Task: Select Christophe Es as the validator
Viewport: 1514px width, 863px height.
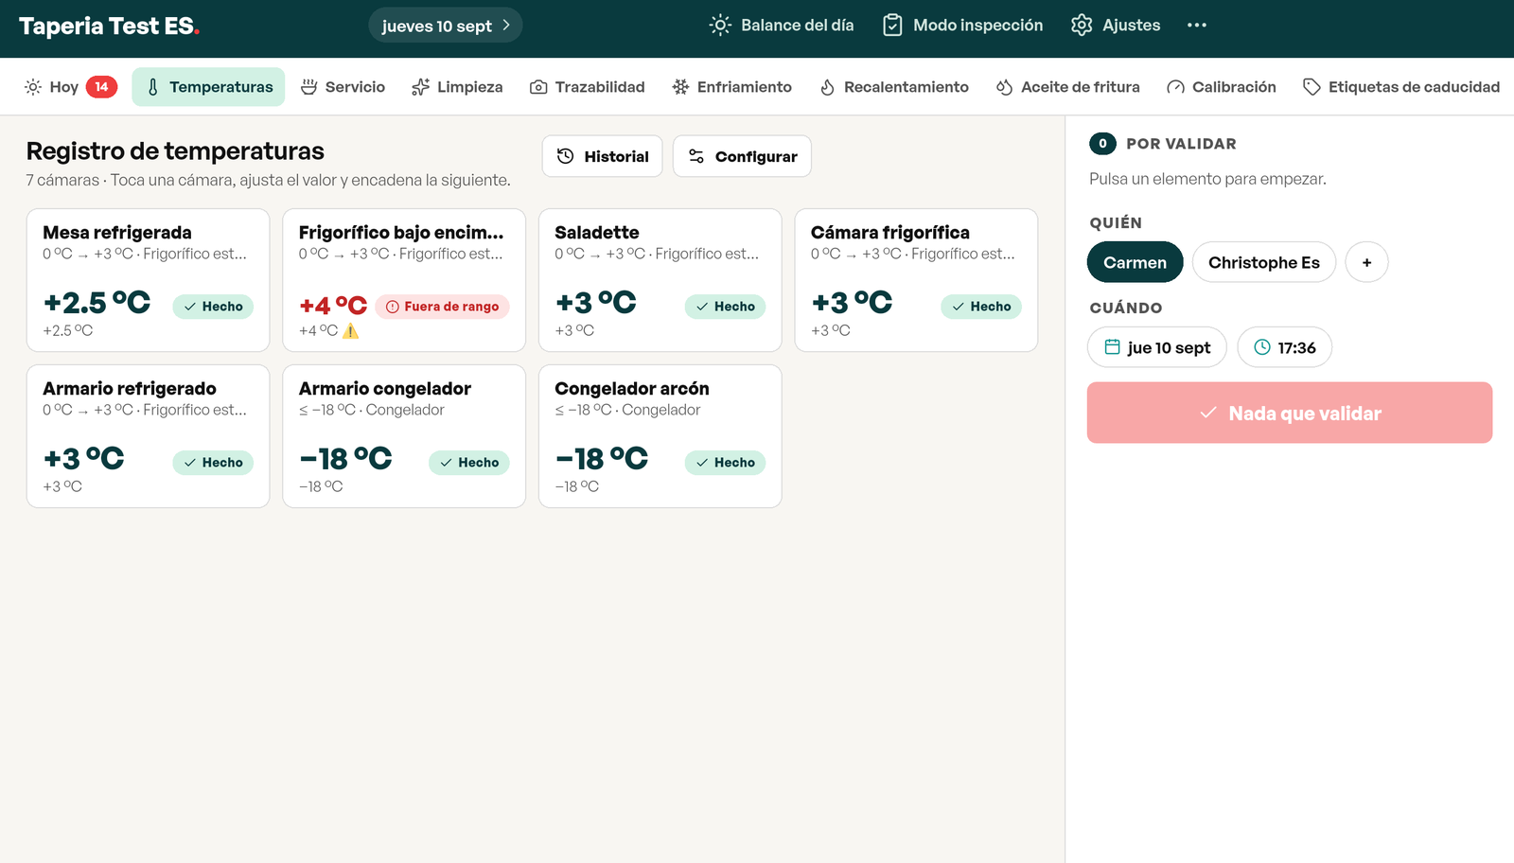Action: (1264, 262)
